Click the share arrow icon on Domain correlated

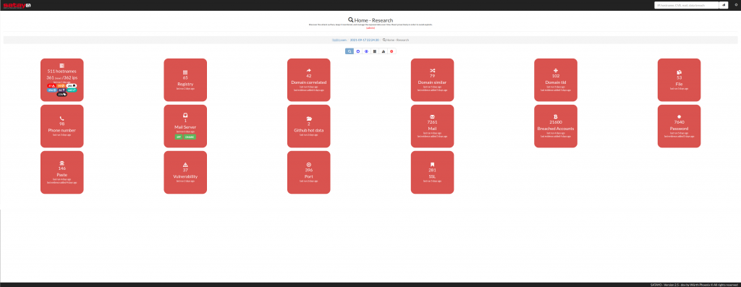click(x=308, y=70)
